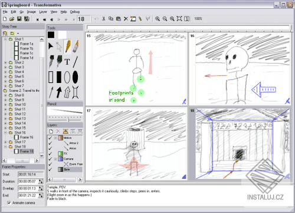This screenshot has height=213, width=295.
Task: Toggle visibility of the Arrow layer
Action: [50, 148]
